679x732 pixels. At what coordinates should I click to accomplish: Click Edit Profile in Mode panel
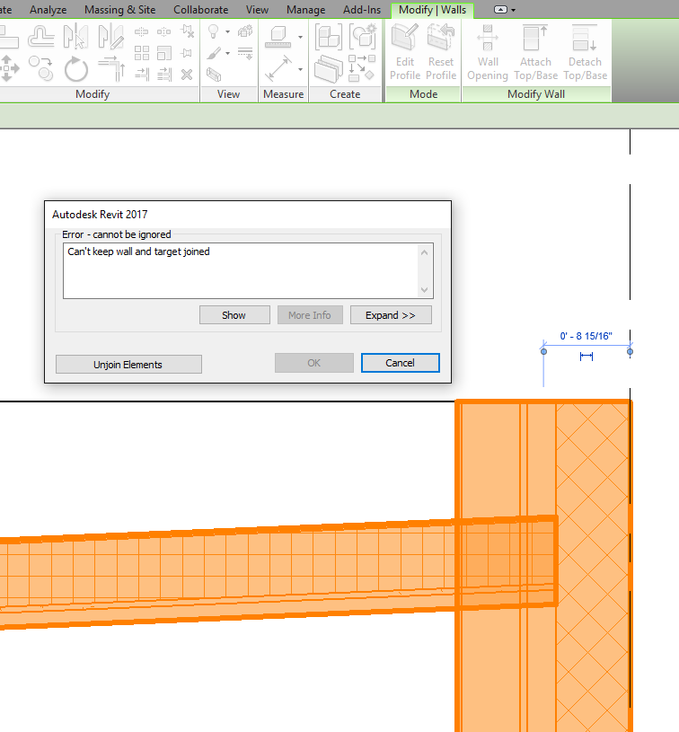click(x=405, y=52)
